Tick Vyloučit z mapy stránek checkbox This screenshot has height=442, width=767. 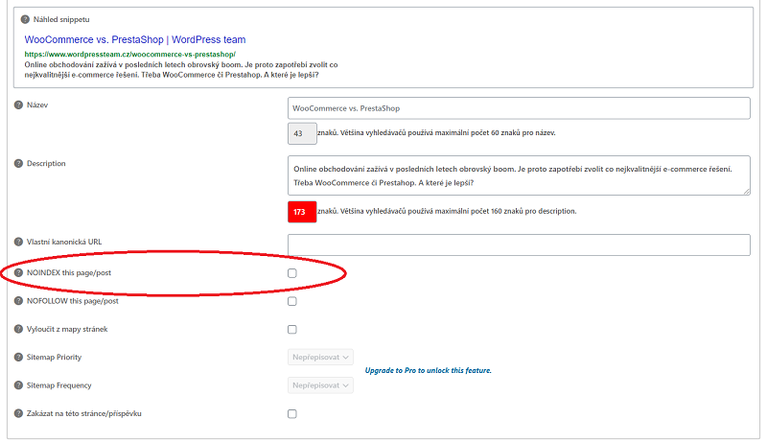pos(292,330)
